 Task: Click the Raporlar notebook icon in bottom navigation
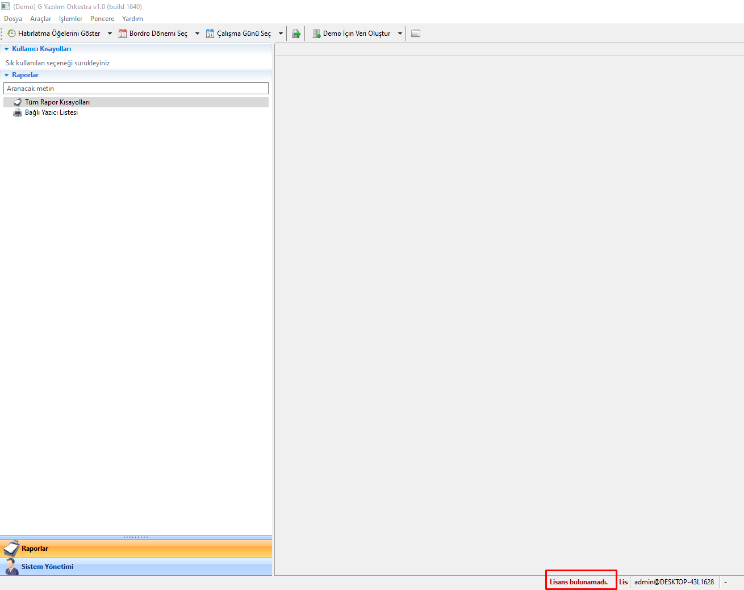click(x=11, y=549)
